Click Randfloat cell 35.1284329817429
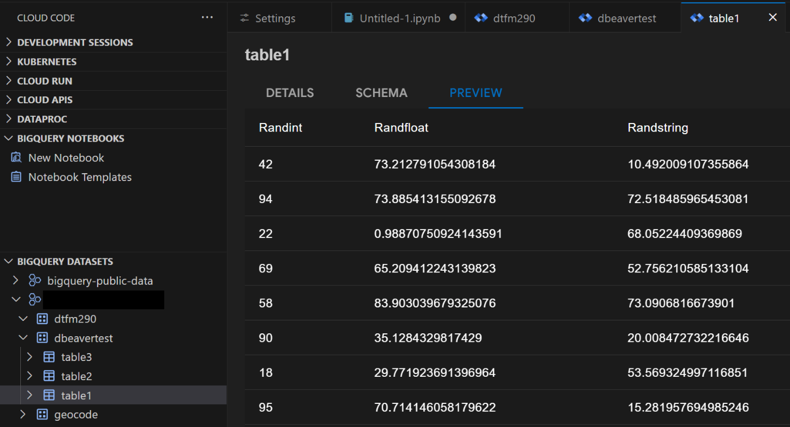Viewport: 790px width, 427px height. pos(428,338)
